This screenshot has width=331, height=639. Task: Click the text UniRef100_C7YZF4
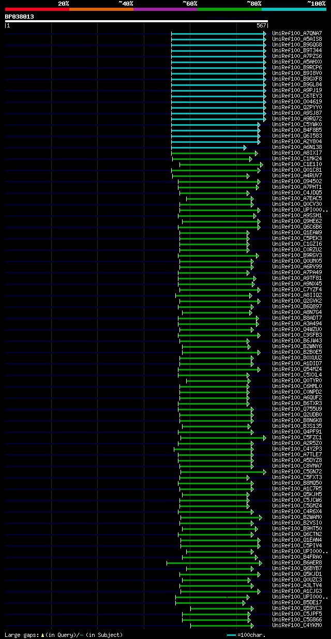(x=297, y=289)
